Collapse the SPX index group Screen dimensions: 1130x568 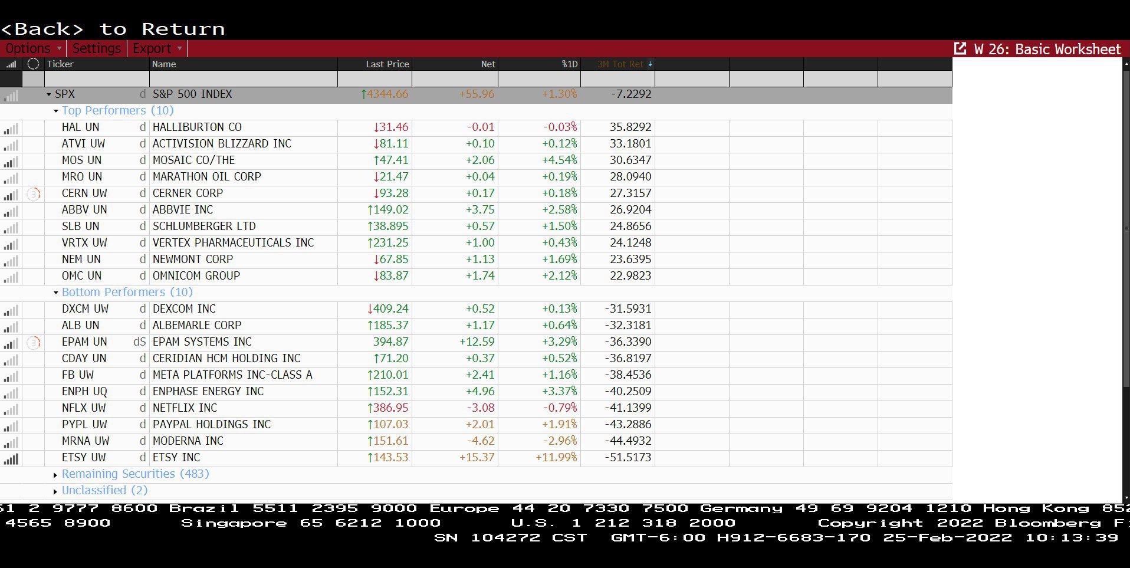49,94
